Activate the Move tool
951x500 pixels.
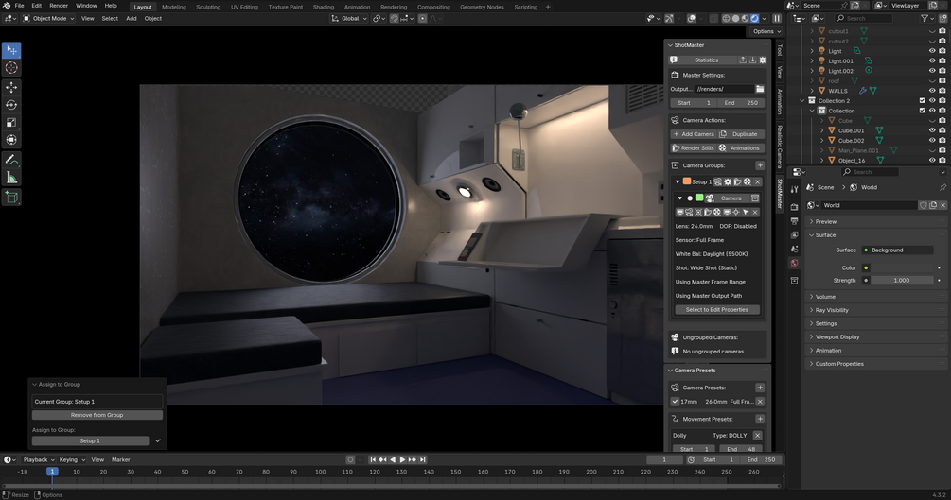tap(11, 87)
